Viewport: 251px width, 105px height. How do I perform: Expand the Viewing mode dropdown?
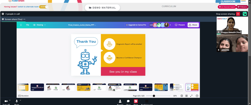tap(39, 25)
